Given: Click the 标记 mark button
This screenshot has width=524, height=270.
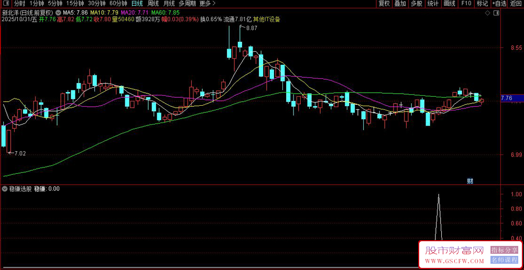Looking at the screenshot, I should 482,4.
